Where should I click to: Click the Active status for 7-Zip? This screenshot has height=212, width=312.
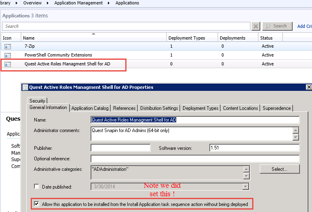click(x=268, y=46)
